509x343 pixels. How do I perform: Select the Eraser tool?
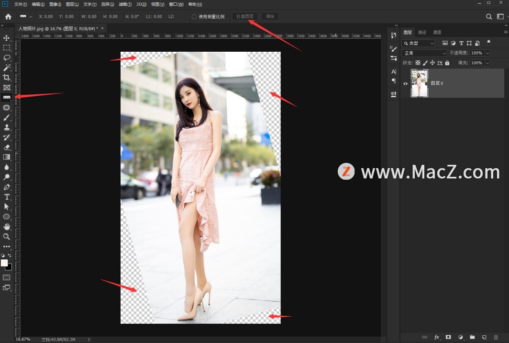[7, 147]
